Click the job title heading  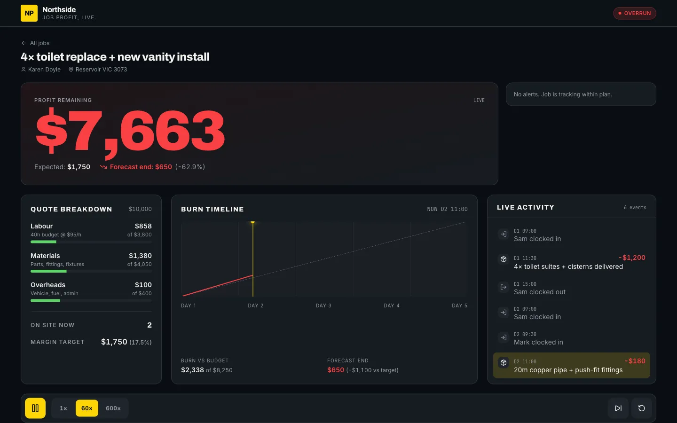(115, 57)
